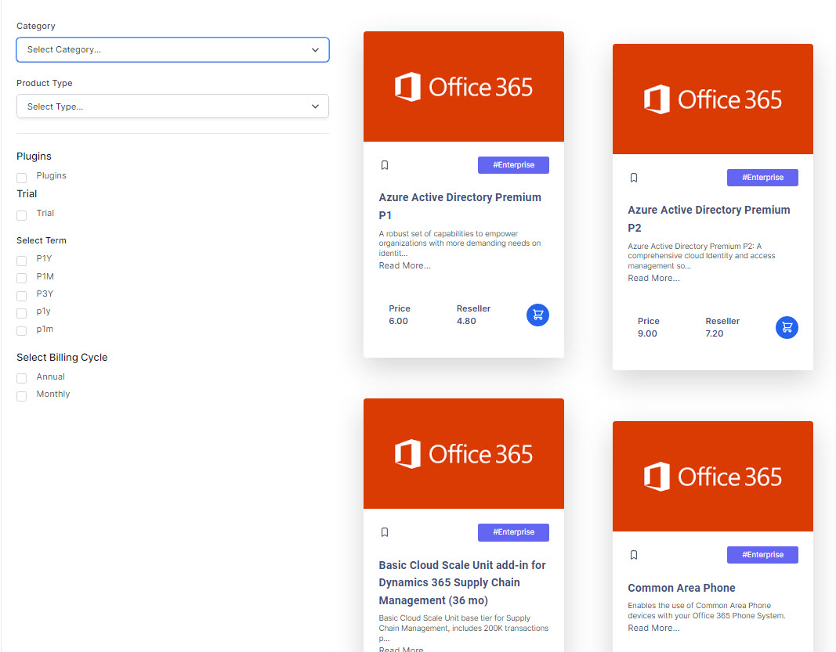Click the 7.20 reseller value
The width and height of the screenshot is (836, 652).
[x=715, y=334]
